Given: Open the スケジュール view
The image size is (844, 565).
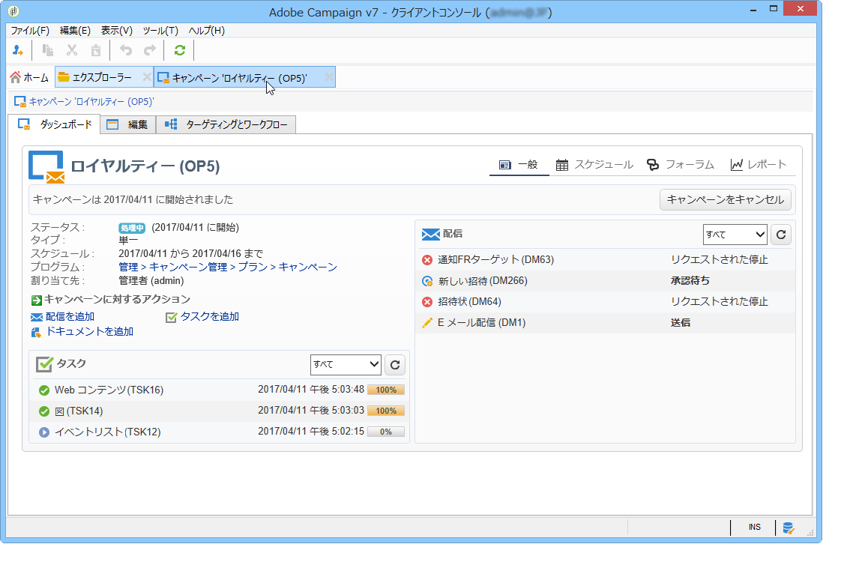Looking at the screenshot, I should click(x=594, y=165).
